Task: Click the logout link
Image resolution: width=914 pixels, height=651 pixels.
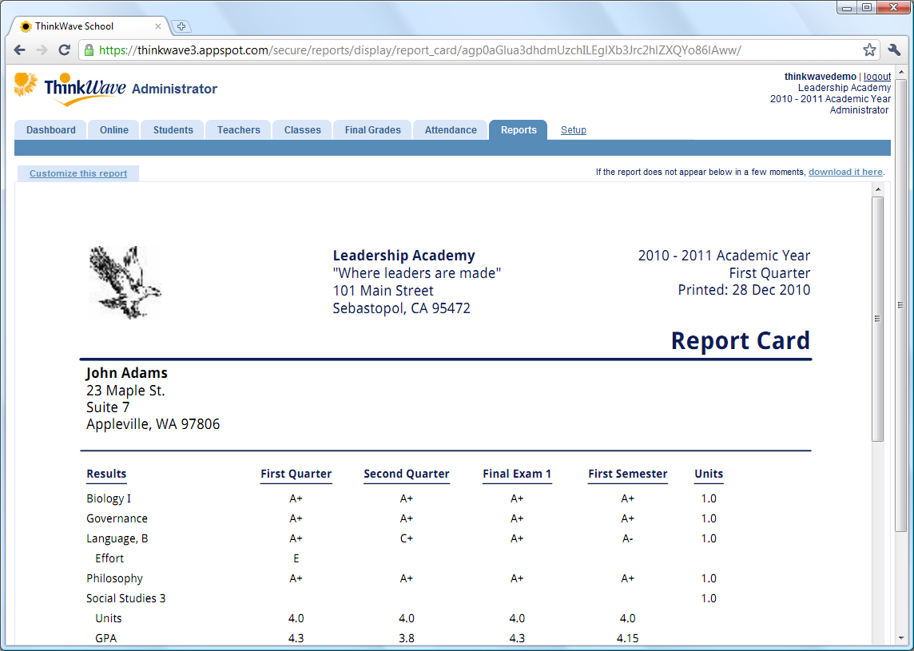Action: click(x=877, y=77)
